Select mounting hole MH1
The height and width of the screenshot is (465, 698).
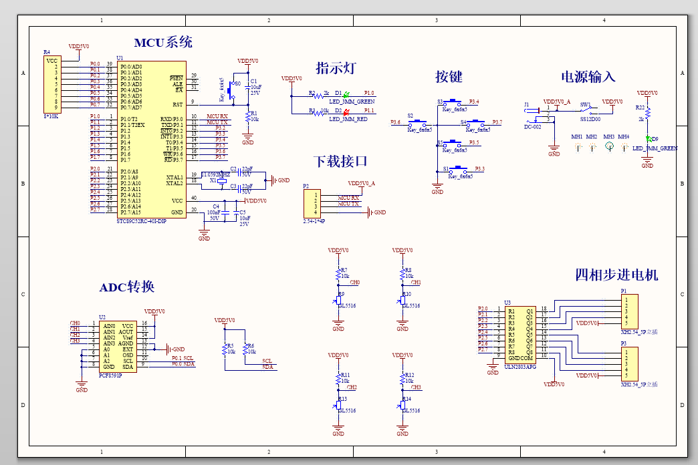click(x=578, y=146)
